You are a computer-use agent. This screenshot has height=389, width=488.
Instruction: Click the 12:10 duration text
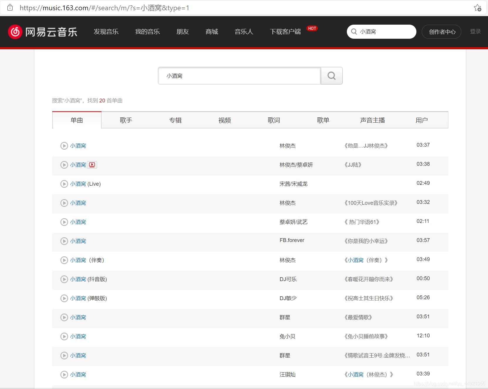point(423,336)
